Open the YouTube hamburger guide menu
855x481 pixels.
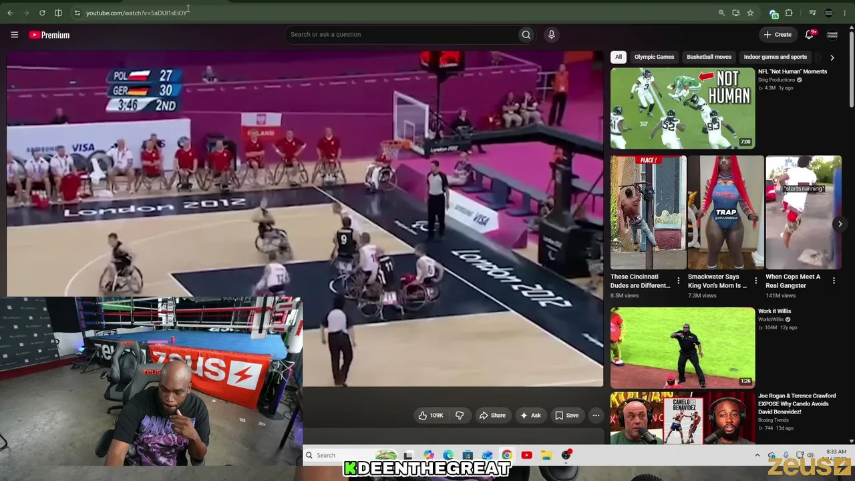pyautogui.click(x=14, y=35)
